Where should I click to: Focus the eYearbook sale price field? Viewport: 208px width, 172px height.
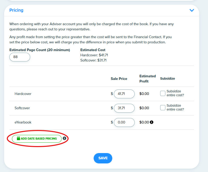(124, 122)
